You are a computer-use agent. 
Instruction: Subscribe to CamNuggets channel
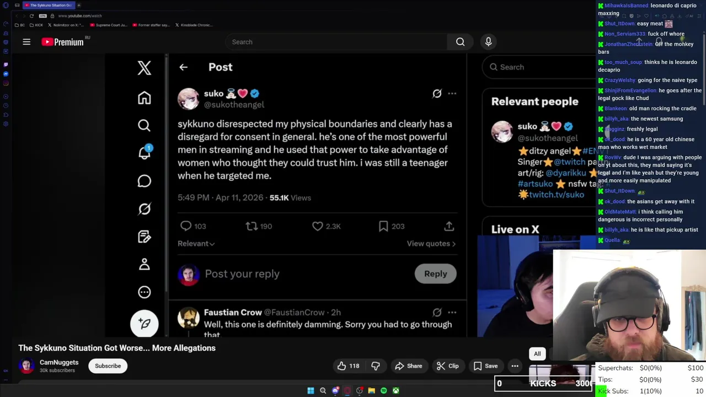[x=108, y=366]
